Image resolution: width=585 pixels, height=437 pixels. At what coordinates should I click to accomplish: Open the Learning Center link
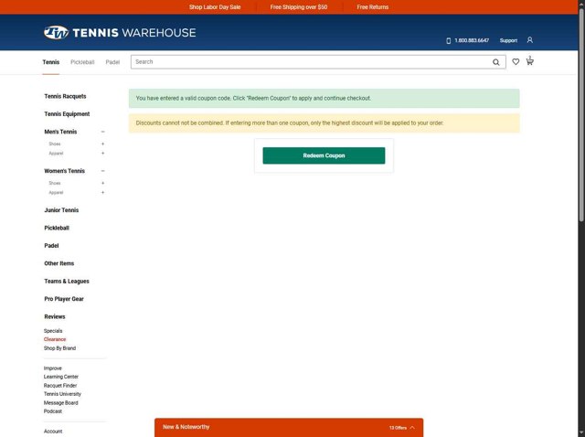pyautogui.click(x=61, y=377)
